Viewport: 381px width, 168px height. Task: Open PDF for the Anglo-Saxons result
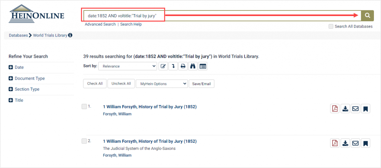tap(335, 143)
